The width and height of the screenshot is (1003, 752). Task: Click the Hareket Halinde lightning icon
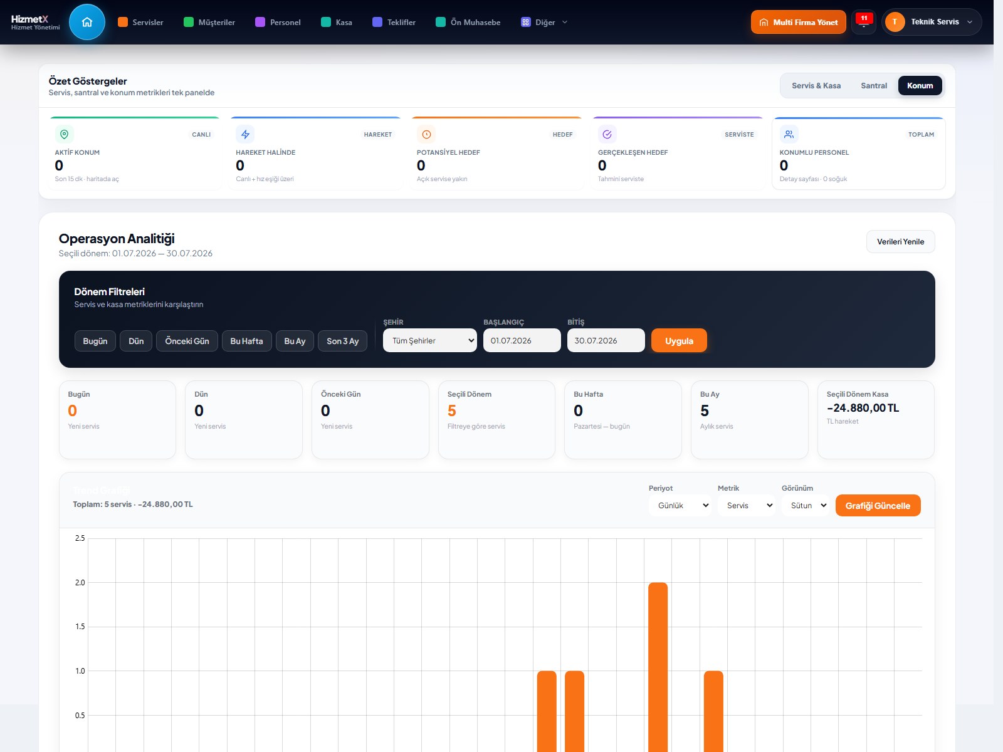[245, 134]
